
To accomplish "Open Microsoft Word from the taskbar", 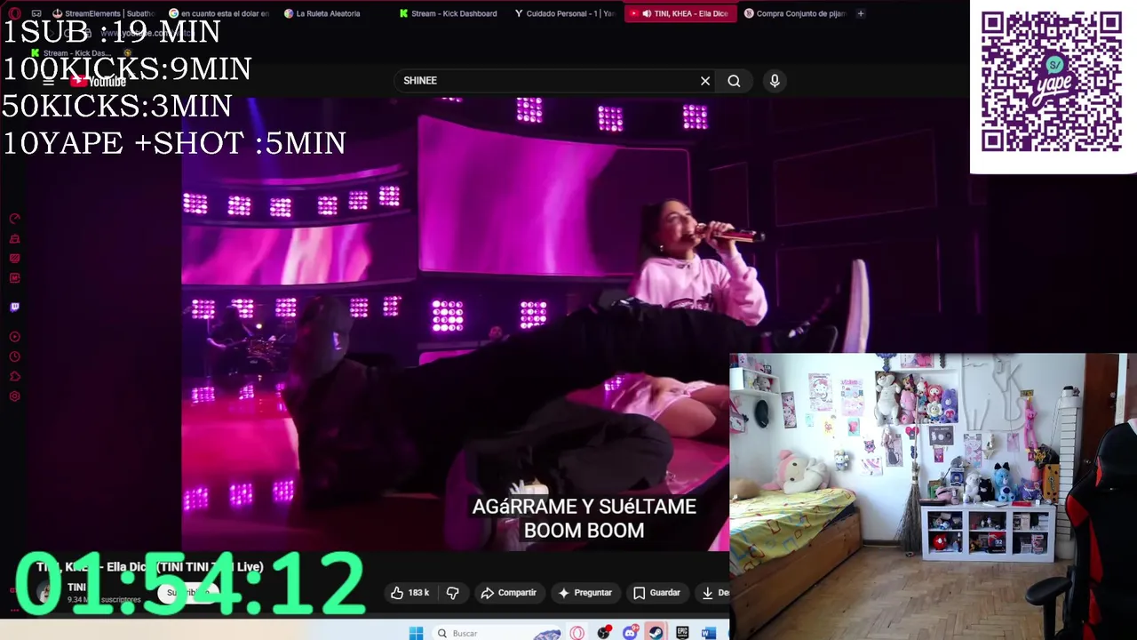I will tap(708, 633).
